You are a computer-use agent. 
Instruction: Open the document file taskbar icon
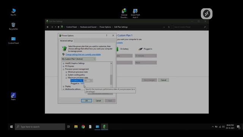pyautogui.click(x=90, y=127)
